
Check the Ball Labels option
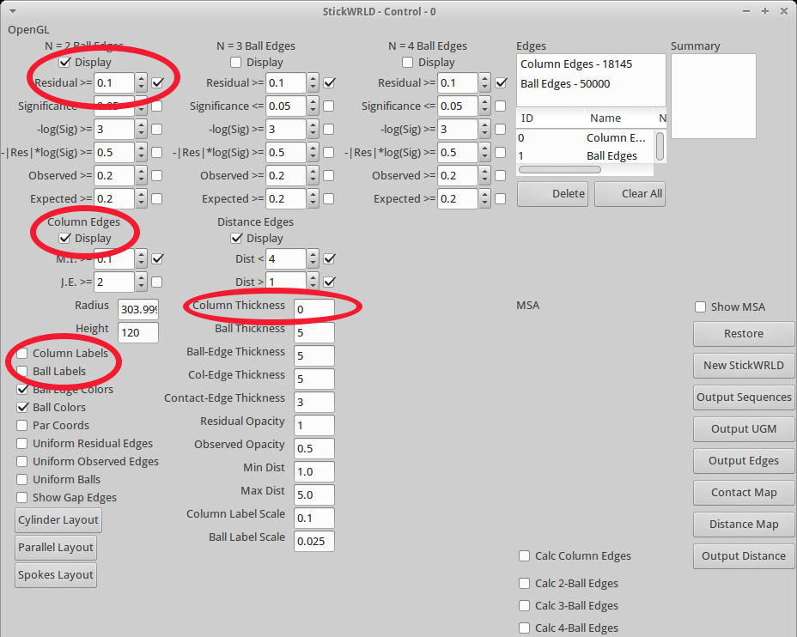tap(21, 372)
